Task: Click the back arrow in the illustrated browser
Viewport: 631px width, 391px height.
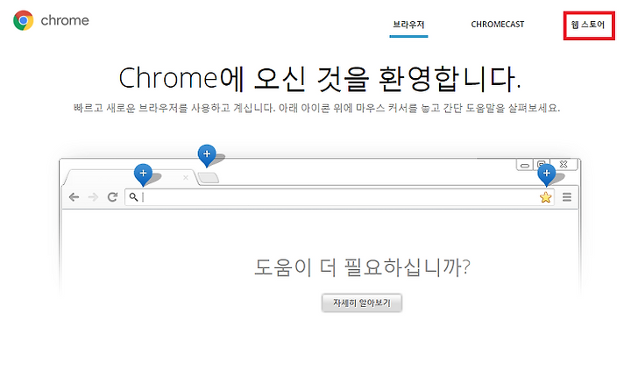Action: pos(74,197)
